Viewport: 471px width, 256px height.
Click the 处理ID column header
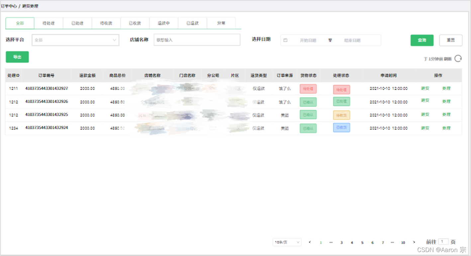pyautogui.click(x=13, y=76)
